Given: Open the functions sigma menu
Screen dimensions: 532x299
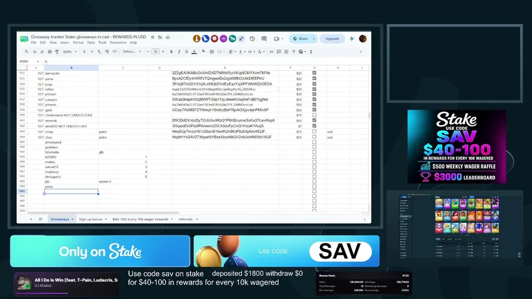Looking at the screenshot, I should 311,52.
